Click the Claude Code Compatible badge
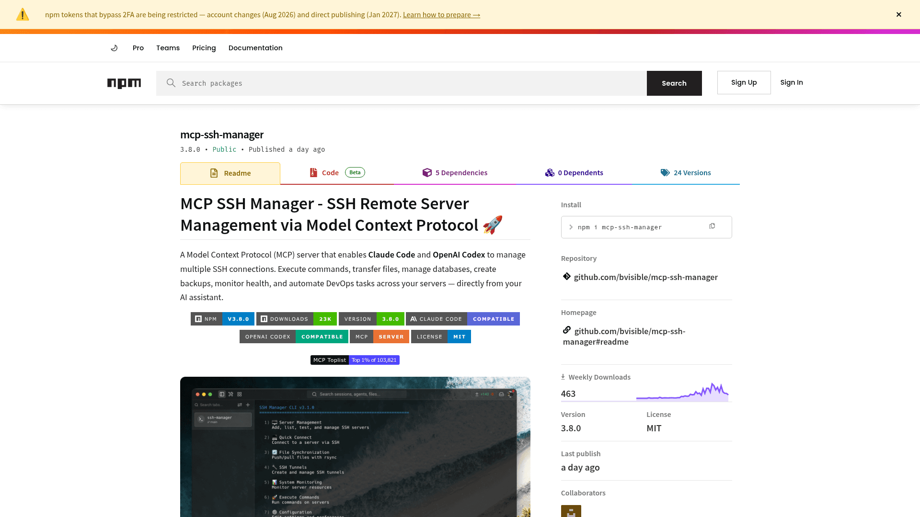 [x=463, y=319]
